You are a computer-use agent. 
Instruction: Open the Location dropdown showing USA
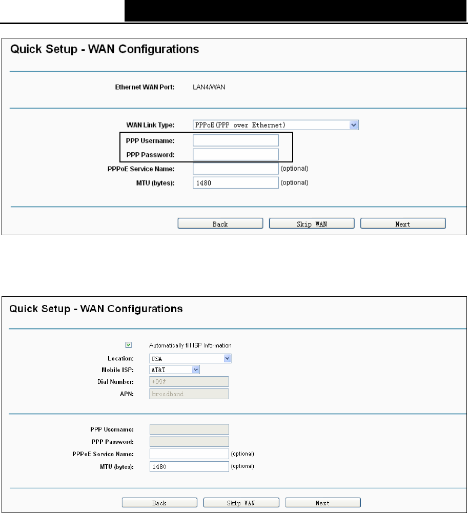point(190,359)
